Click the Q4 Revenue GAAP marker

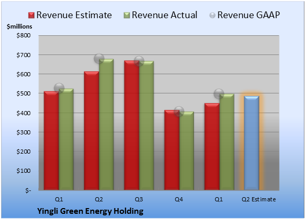(x=179, y=112)
